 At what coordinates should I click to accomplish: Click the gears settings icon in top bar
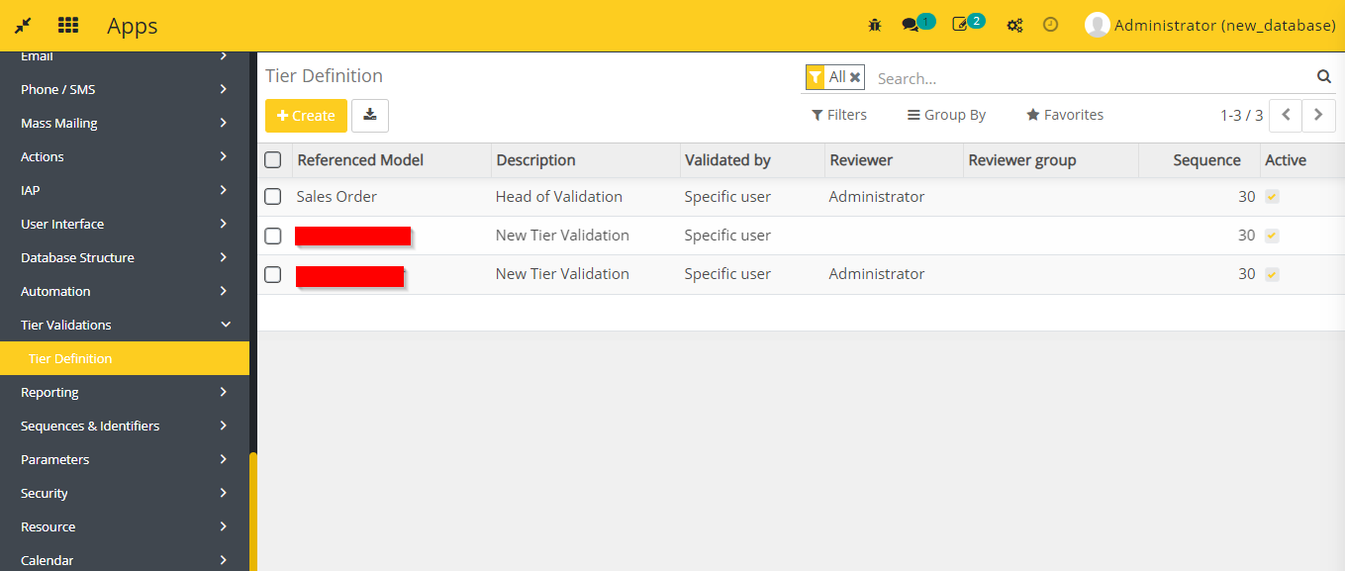click(1014, 25)
